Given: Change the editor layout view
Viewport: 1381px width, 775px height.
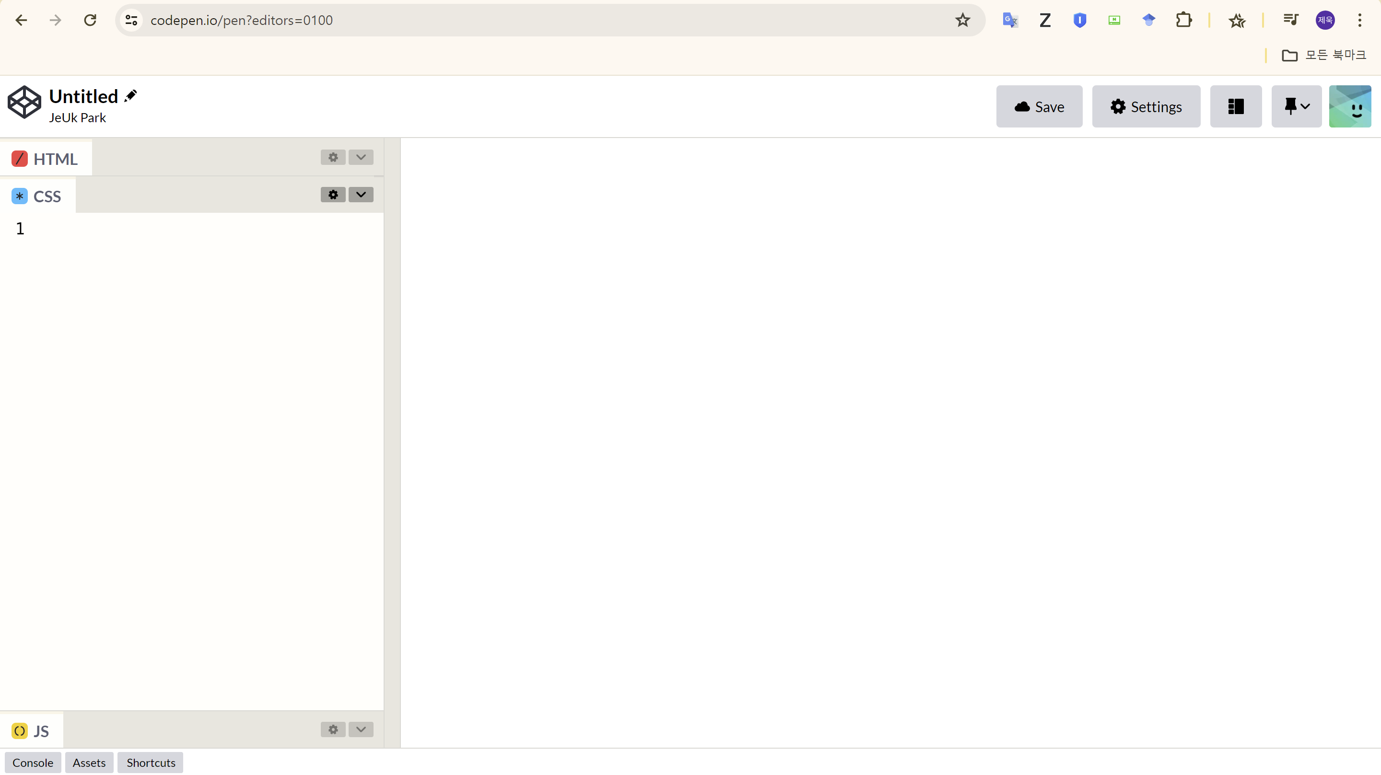Looking at the screenshot, I should point(1236,107).
